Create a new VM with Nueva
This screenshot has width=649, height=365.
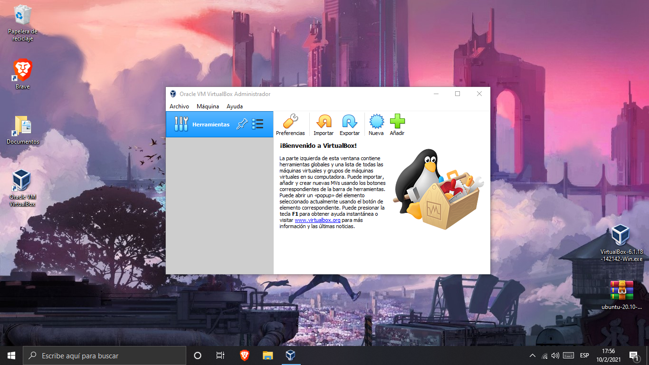[x=376, y=125]
